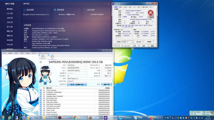Click the 验证 button in CPU-Z
The image size is (214, 120).
tap(144, 46)
